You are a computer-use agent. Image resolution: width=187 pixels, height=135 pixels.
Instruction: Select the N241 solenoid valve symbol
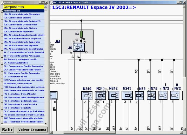click(100, 96)
